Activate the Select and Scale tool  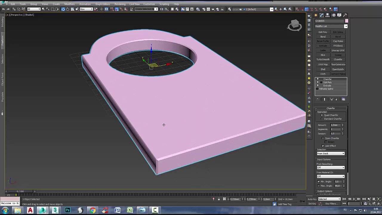(x=73, y=9)
